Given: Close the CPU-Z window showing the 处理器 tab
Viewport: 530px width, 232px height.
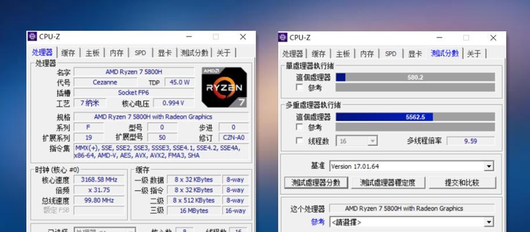Looking at the screenshot, I should 243,37.
